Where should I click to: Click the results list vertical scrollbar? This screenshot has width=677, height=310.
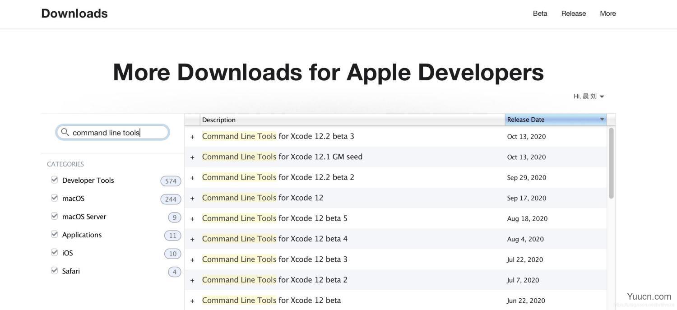[611, 163]
